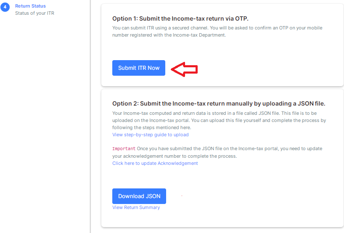Click the step 4 circle icon

[5, 7]
